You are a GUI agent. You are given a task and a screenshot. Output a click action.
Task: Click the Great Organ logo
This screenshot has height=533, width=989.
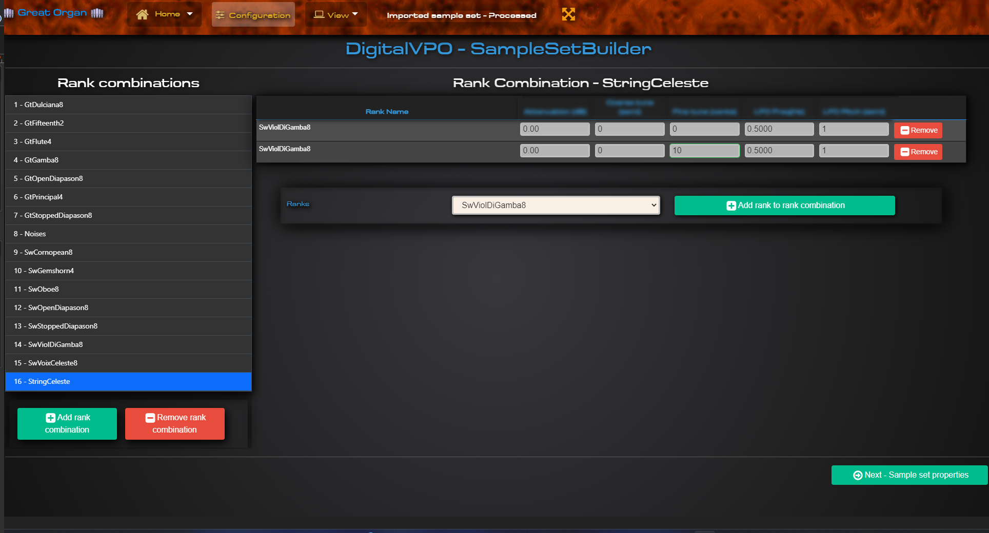53,13
